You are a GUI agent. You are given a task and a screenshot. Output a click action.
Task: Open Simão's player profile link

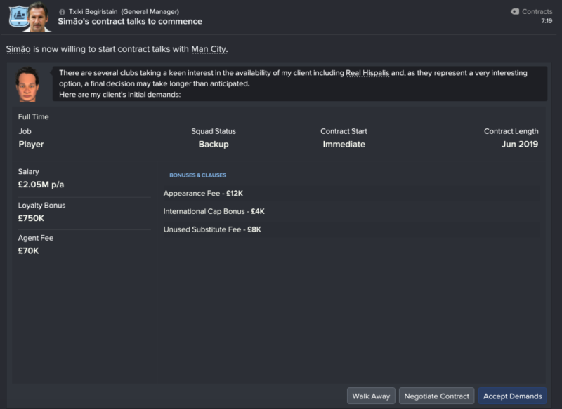pos(18,49)
